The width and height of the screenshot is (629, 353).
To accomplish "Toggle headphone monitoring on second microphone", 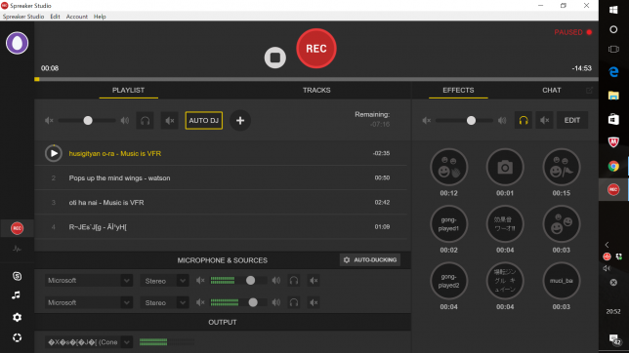I will 294,302.
